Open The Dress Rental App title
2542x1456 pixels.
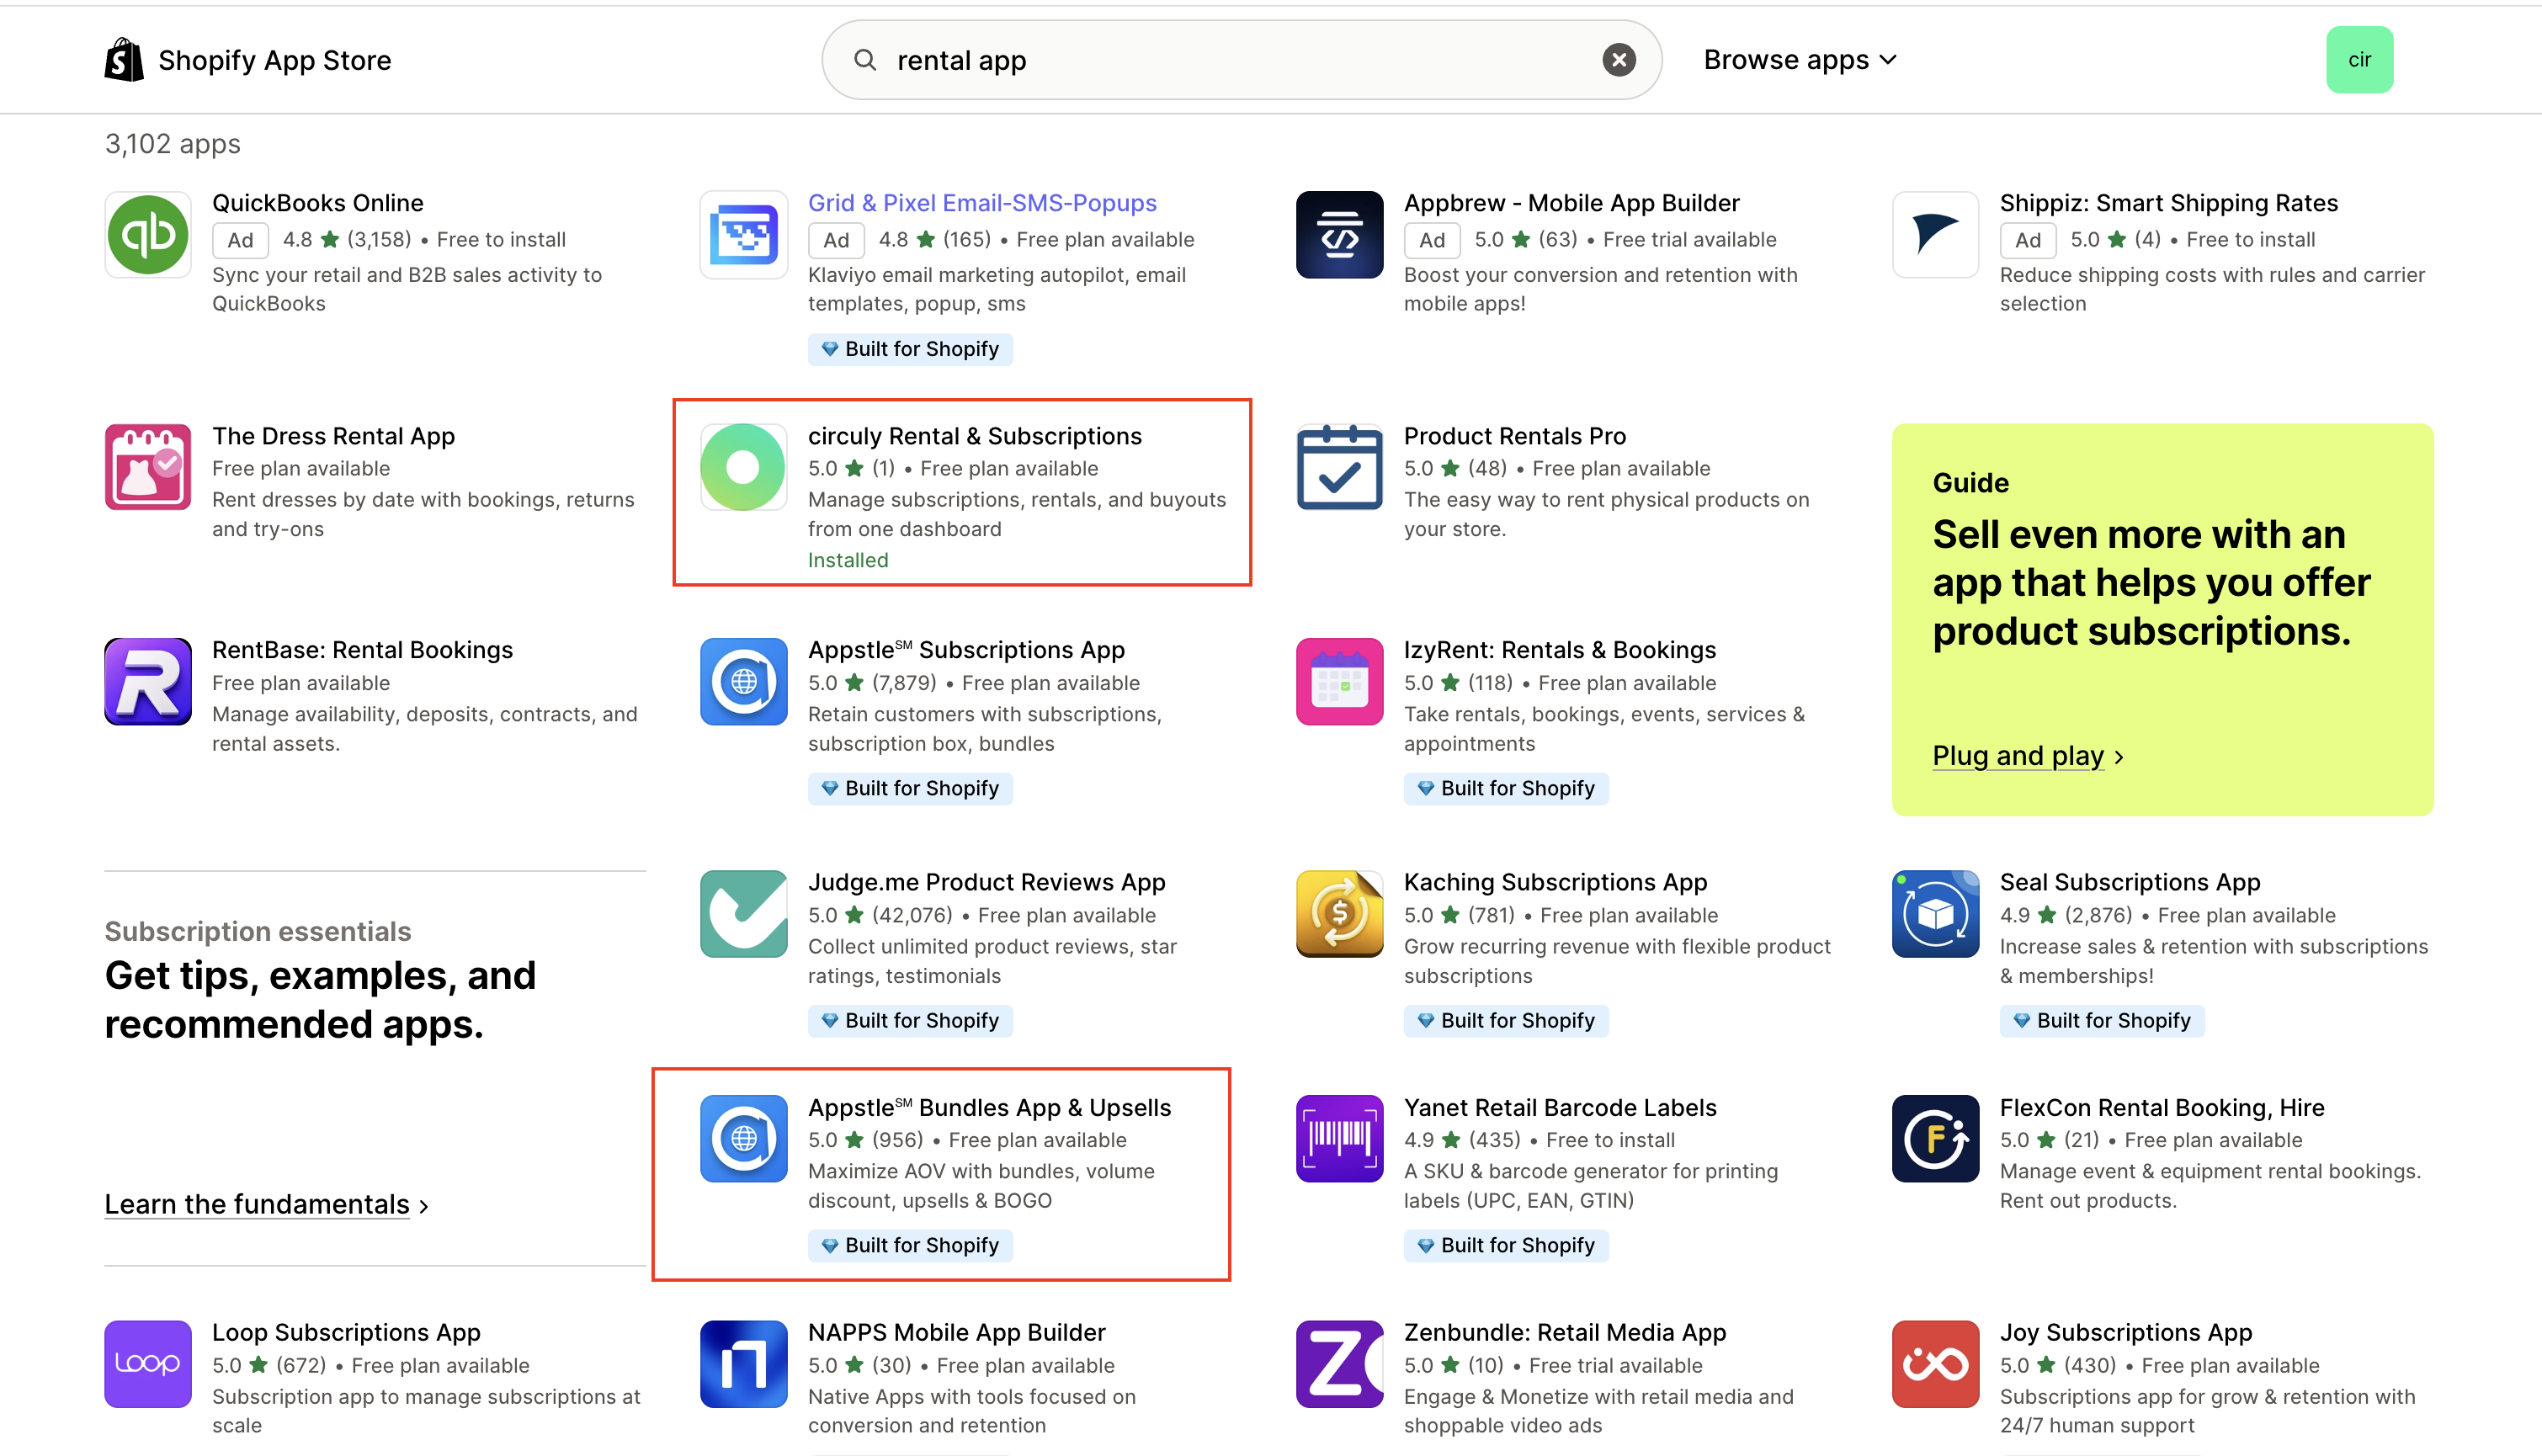pyautogui.click(x=333, y=436)
